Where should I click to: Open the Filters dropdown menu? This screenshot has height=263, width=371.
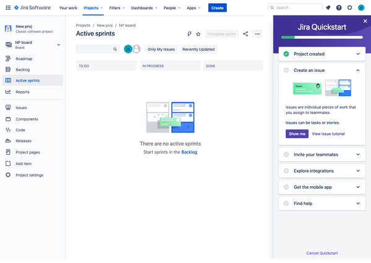[x=117, y=8]
